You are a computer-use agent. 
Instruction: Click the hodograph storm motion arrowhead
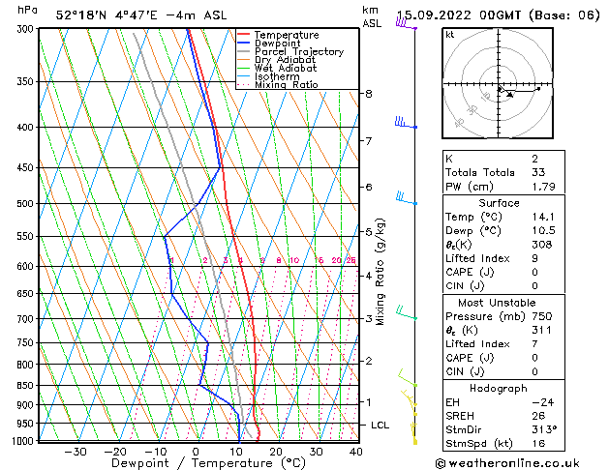point(509,94)
